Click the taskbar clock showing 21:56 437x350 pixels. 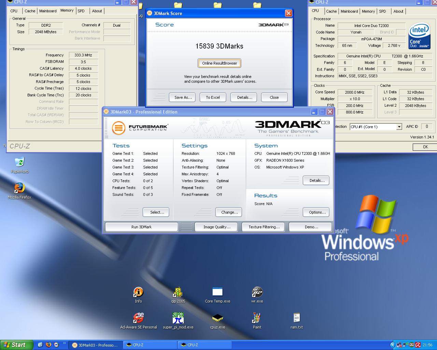click(x=427, y=345)
